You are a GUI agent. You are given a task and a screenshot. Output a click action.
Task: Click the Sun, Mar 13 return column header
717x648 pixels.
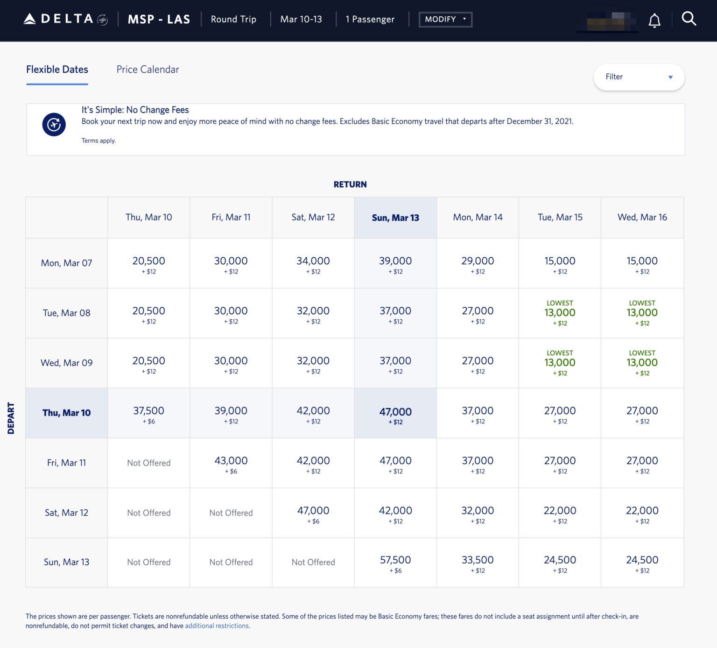coord(395,217)
